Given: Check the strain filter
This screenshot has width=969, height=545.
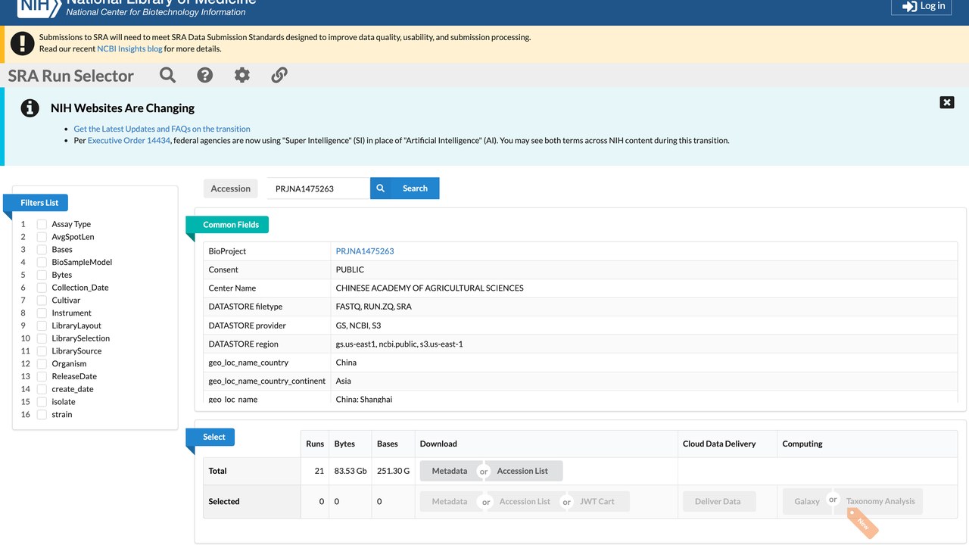Looking at the screenshot, I should (42, 415).
